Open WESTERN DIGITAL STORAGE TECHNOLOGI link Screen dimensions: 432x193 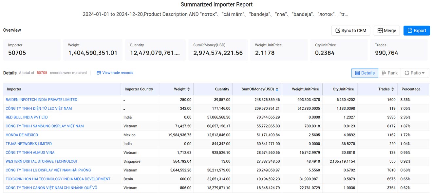41,161
